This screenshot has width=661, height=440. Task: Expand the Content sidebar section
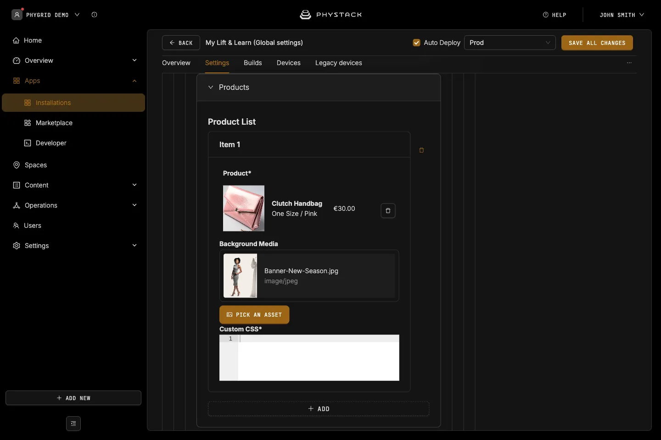(x=134, y=185)
